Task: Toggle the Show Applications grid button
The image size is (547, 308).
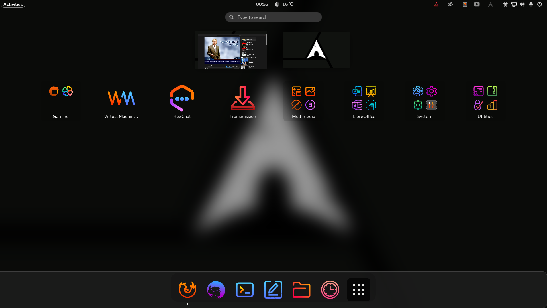Action: 358,290
